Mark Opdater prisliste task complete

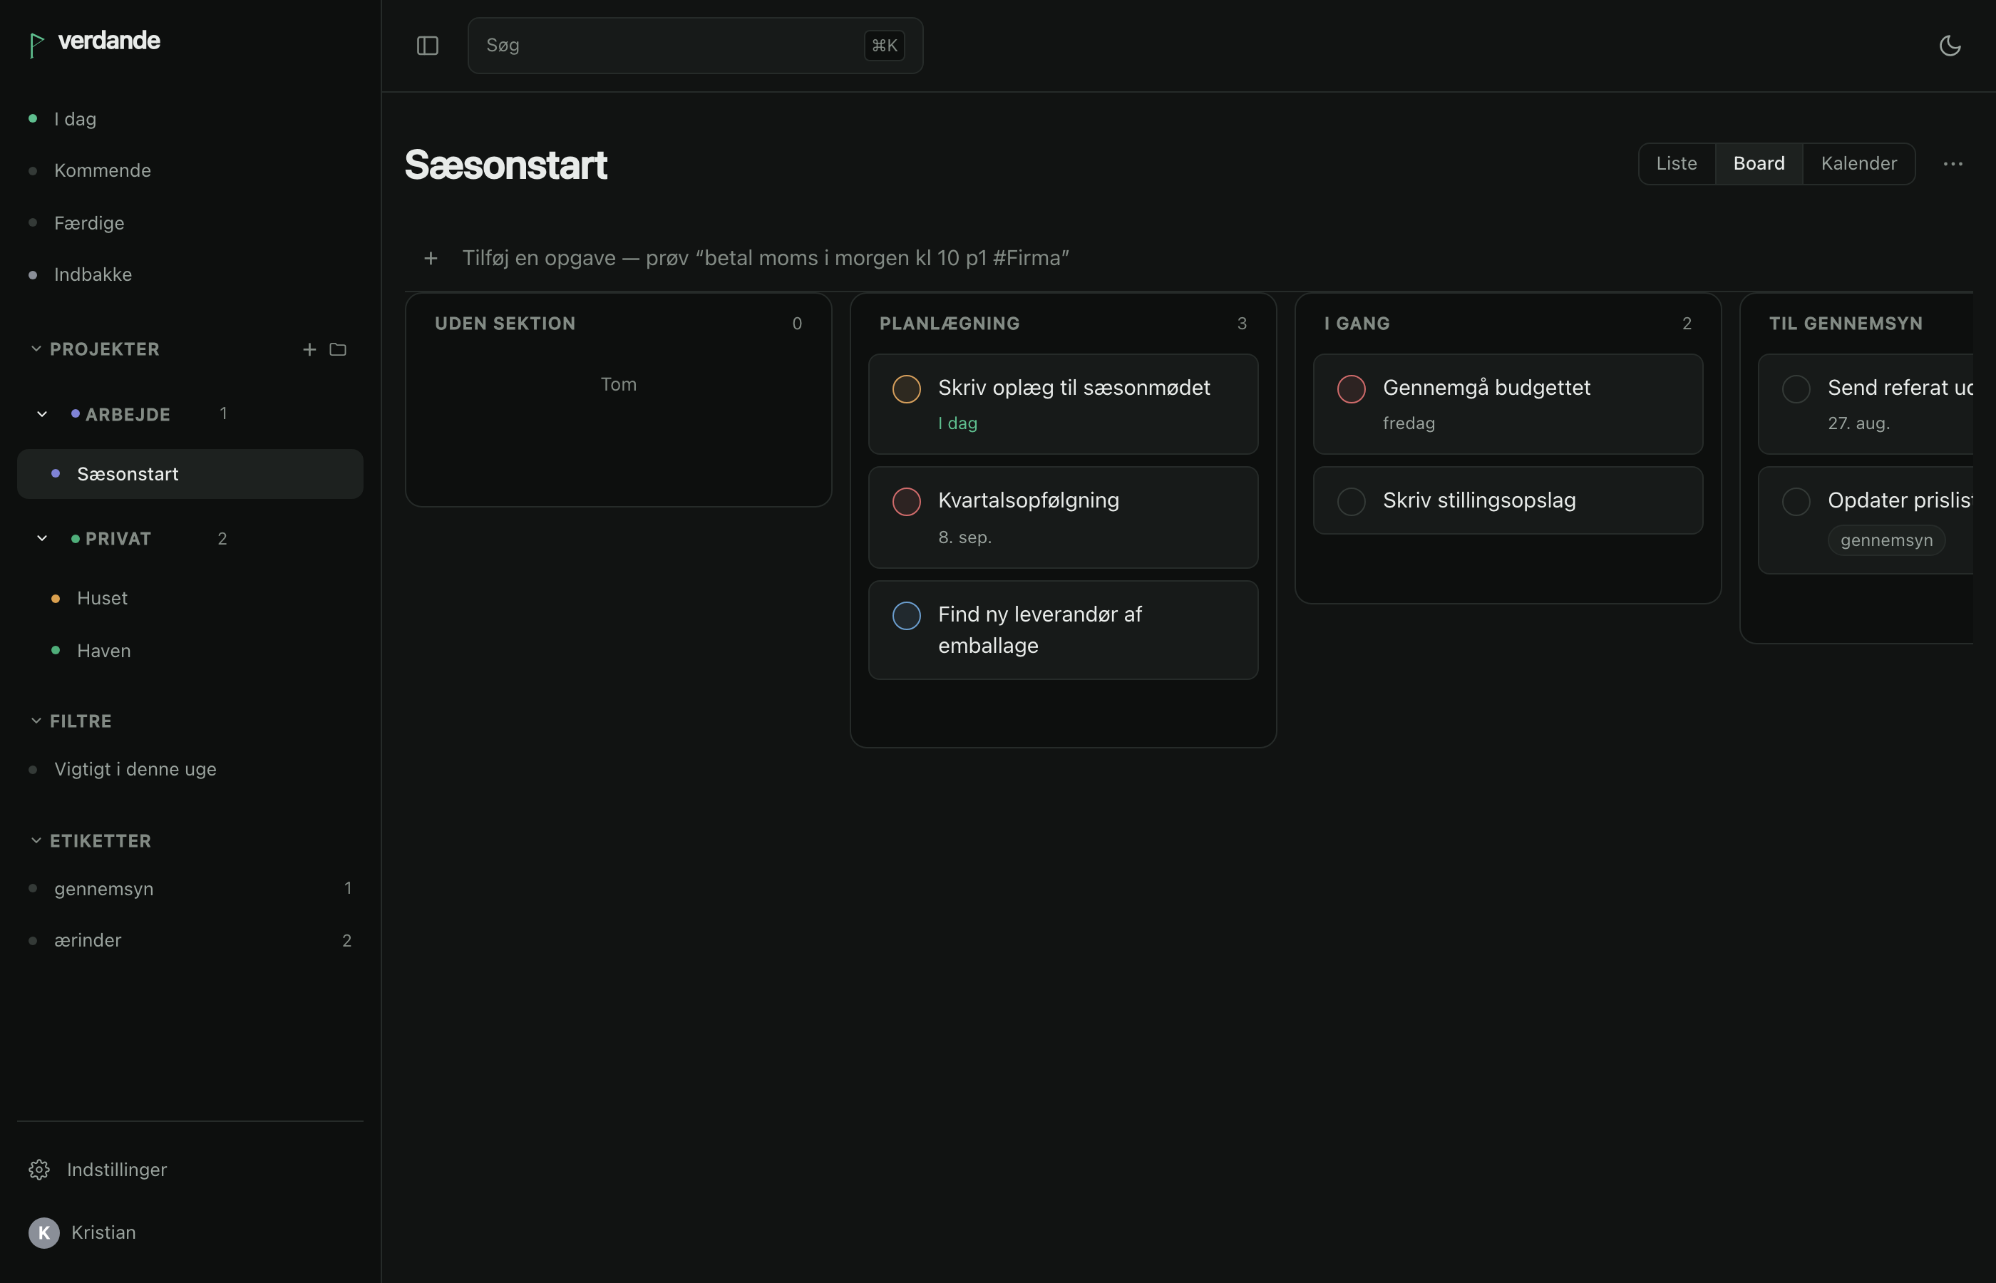point(1796,502)
